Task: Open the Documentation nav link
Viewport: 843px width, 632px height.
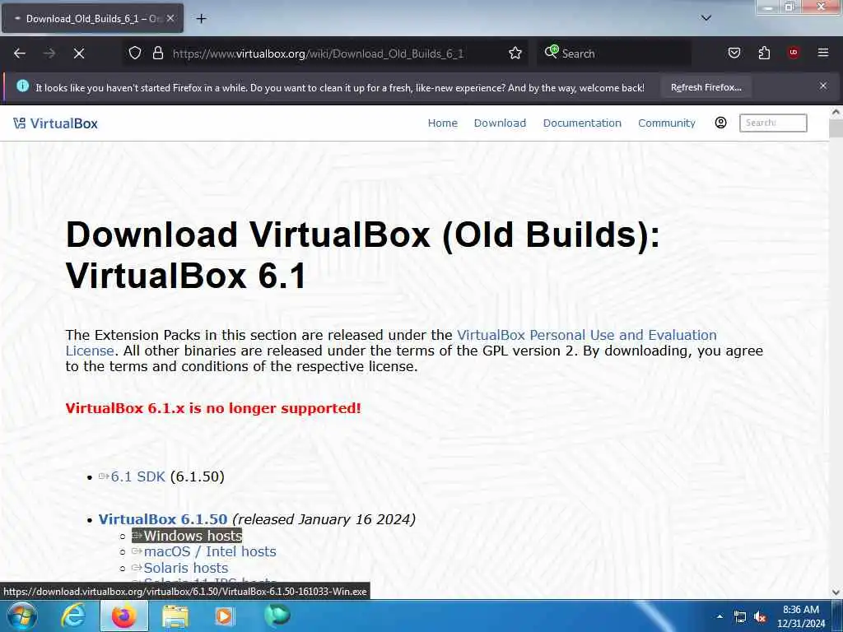Action: click(582, 123)
